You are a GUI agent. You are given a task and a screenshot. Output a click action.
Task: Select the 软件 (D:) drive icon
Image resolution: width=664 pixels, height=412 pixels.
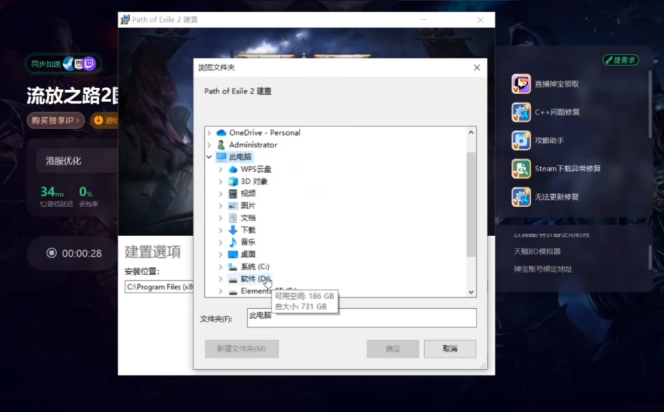[233, 280]
